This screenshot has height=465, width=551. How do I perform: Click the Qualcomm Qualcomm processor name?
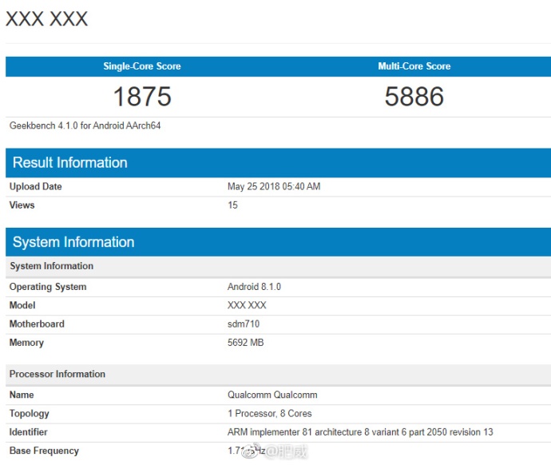(272, 395)
